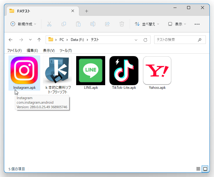Select the k 本的に無料ソフト file icon
Screen dimensions: 214x177
pyautogui.click(x=57, y=71)
